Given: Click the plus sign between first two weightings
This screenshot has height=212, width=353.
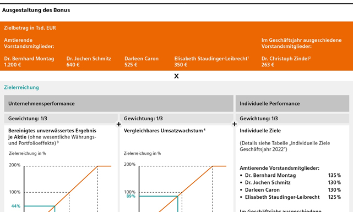Looking at the screenshot, I should coord(118,124).
